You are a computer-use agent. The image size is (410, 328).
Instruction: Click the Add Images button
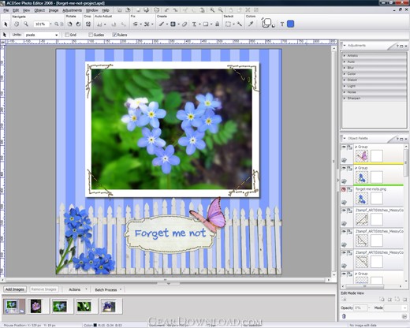(15, 289)
